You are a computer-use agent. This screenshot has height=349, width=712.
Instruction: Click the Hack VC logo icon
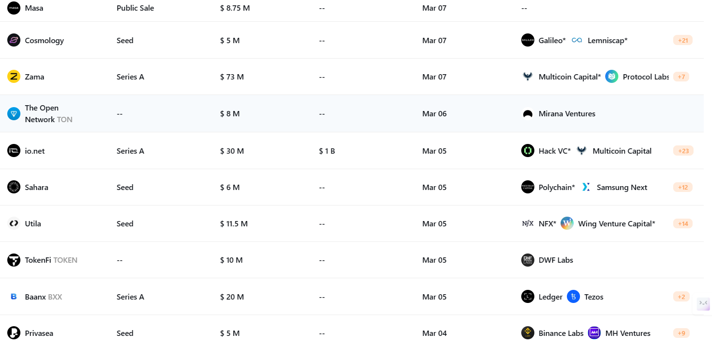tap(528, 151)
